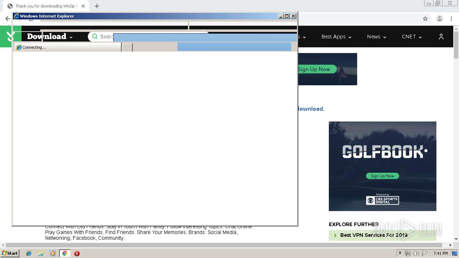Open network status tray icon
459x258 pixels.
click(408, 253)
